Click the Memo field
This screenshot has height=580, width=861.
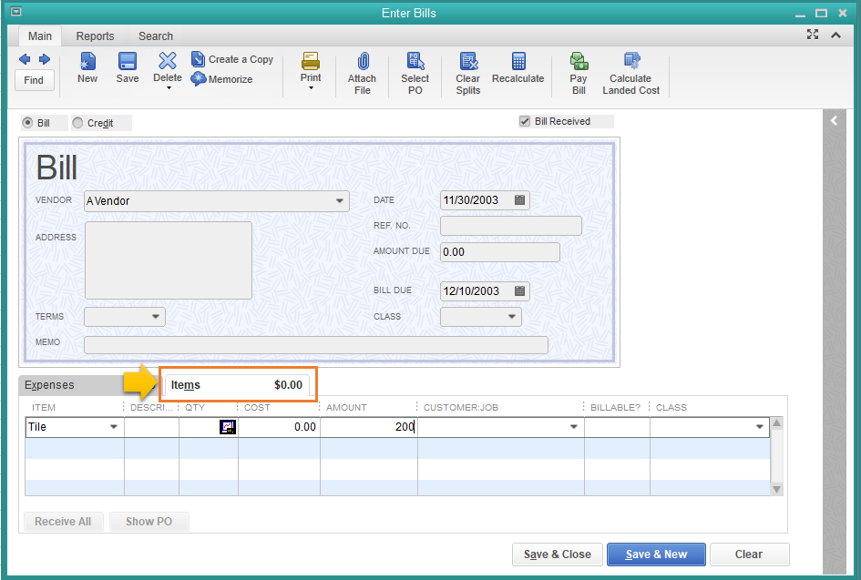point(316,345)
